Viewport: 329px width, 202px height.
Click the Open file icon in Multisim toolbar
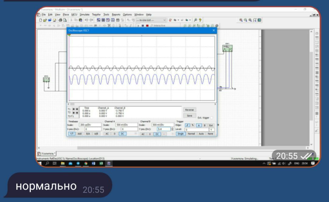coord(45,20)
